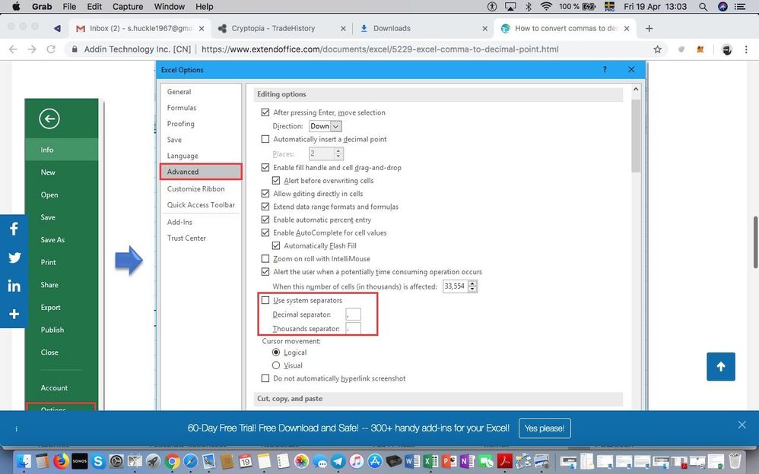Click the Decimal separator input box
Screen dimensions: 759x474
tap(354, 314)
